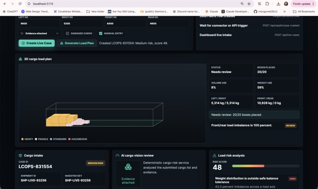Screen dimensions: 318x189
Task: Click the Dashboard live intake row
Action: click(249, 35)
